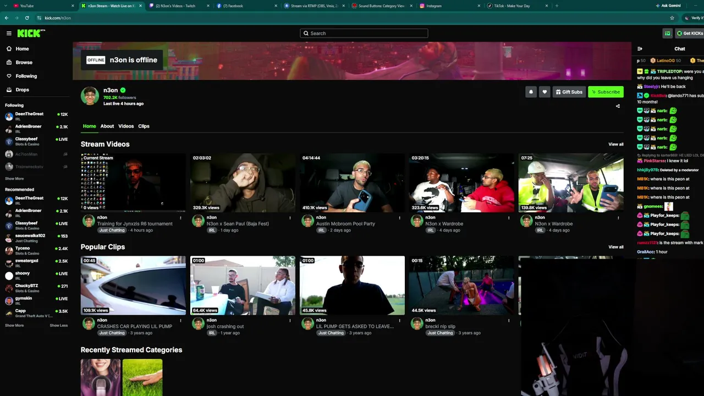Click the IRL tag under Sean Paul video
704x396 pixels.
[x=212, y=230]
